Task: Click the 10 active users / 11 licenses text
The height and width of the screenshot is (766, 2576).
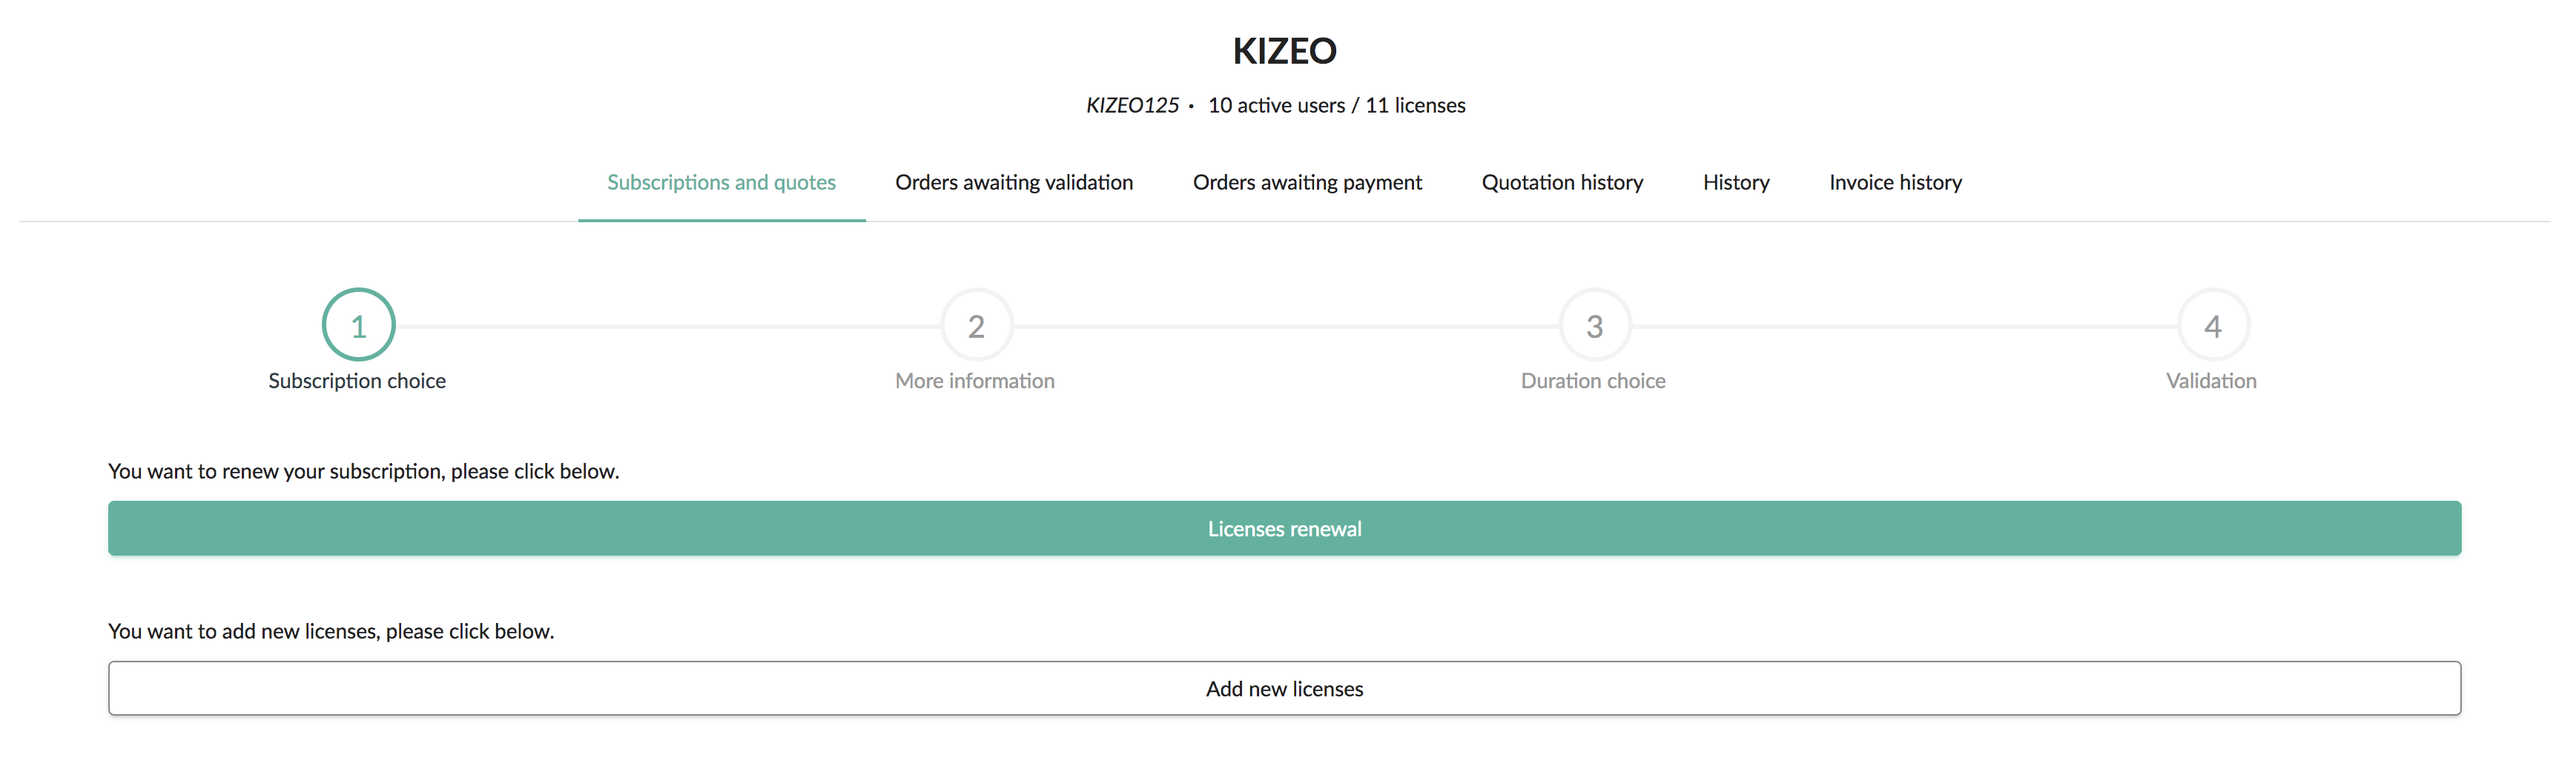Action: point(1336,106)
